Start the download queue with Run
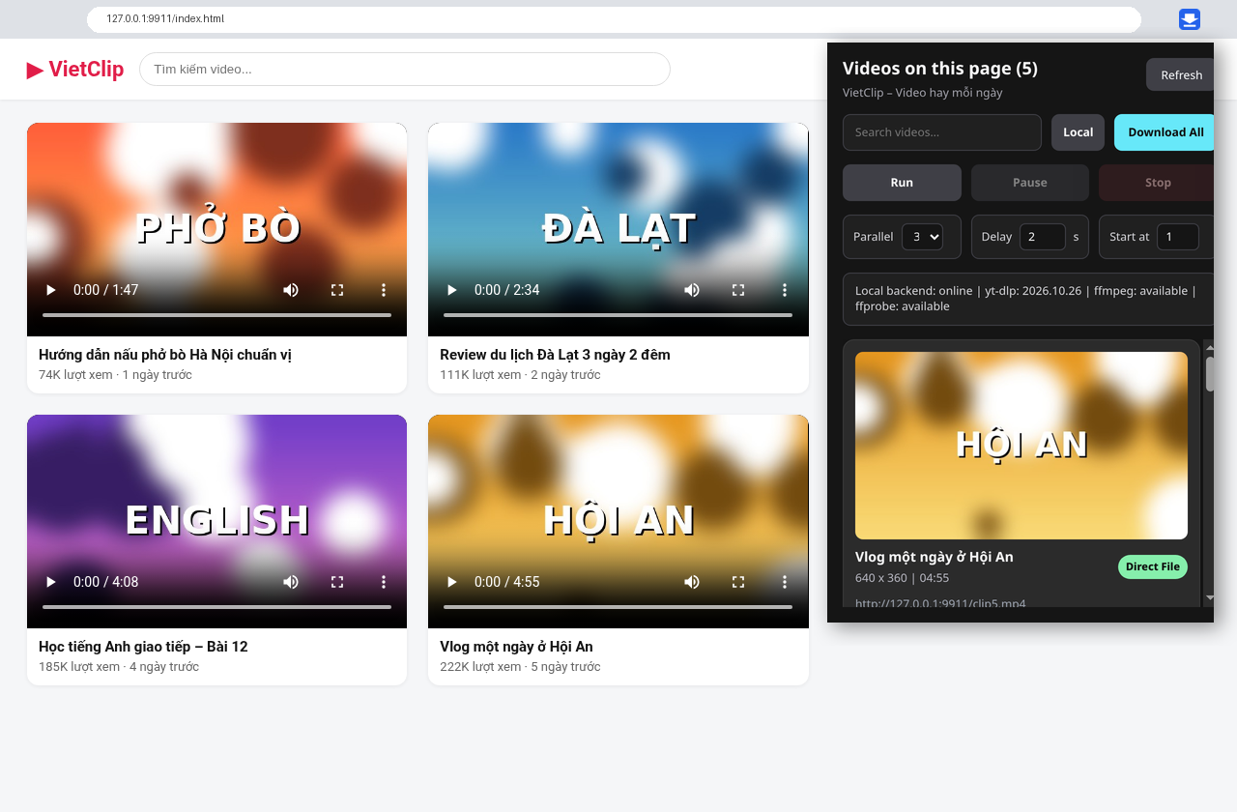The image size is (1237, 812). point(902,183)
